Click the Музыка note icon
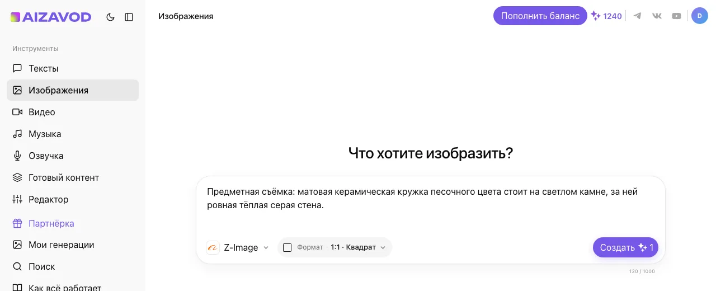Image resolution: width=716 pixels, height=291 pixels. click(x=17, y=134)
